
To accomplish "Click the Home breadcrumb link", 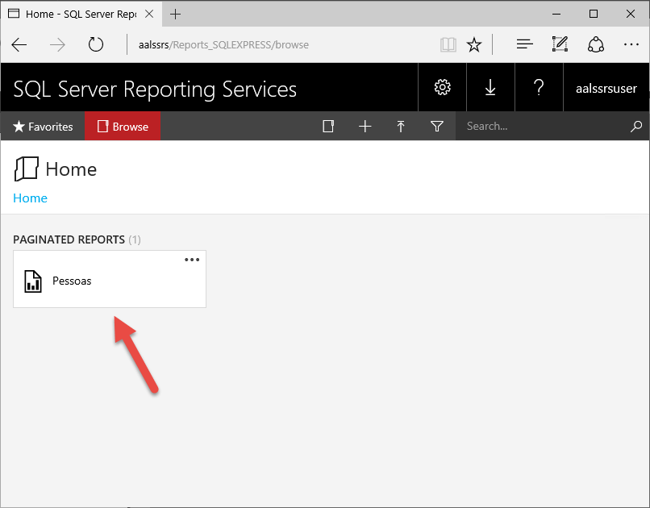I will 31,198.
